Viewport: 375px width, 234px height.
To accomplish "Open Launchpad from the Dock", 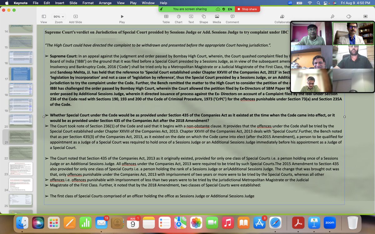I will pos(54,223).
